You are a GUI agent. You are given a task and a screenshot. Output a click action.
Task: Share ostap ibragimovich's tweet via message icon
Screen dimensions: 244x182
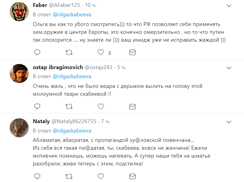132,106
